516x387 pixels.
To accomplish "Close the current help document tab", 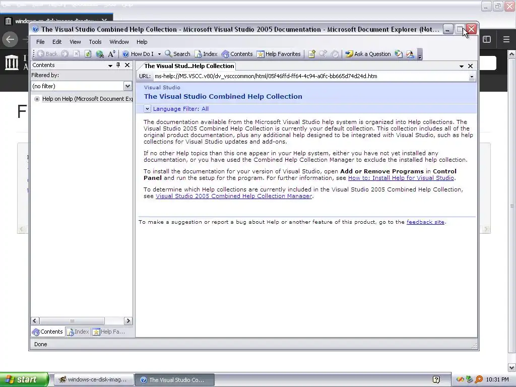I will tap(471, 66).
